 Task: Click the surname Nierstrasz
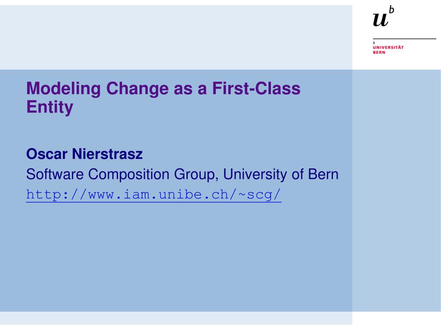tap(107, 154)
